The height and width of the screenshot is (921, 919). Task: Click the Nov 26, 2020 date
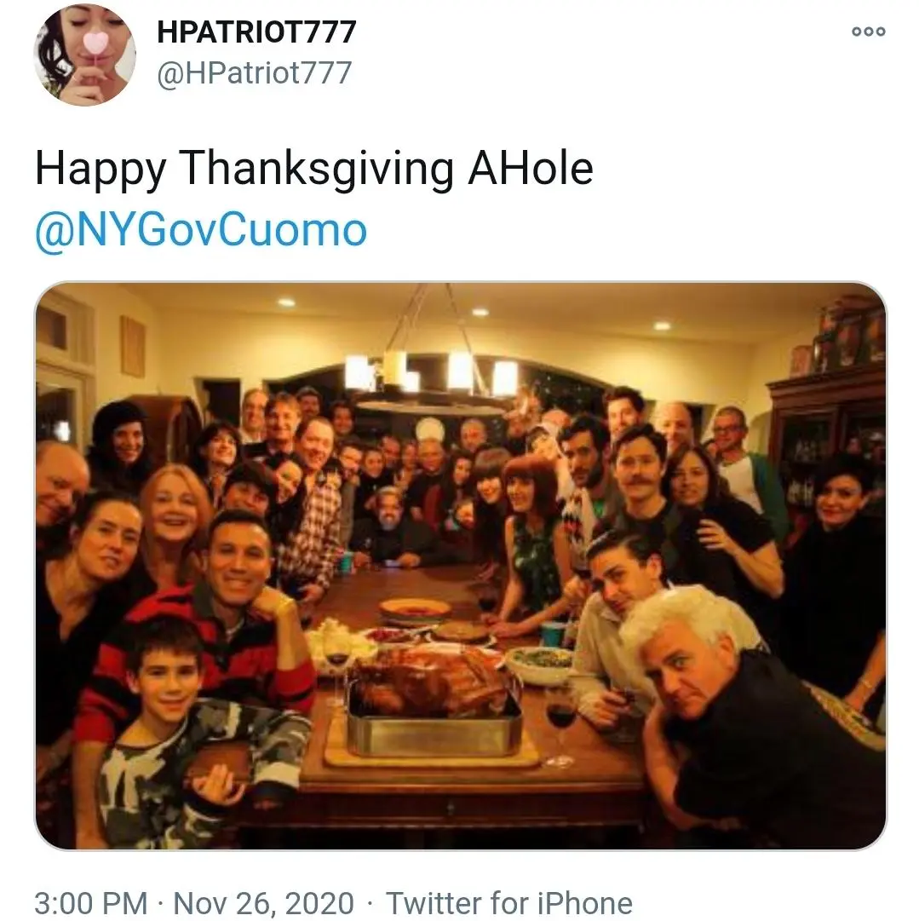point(263,902)
